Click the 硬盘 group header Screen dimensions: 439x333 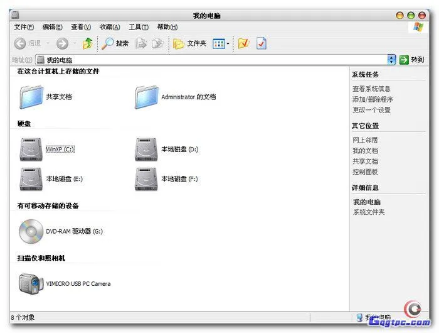point(24,124)
